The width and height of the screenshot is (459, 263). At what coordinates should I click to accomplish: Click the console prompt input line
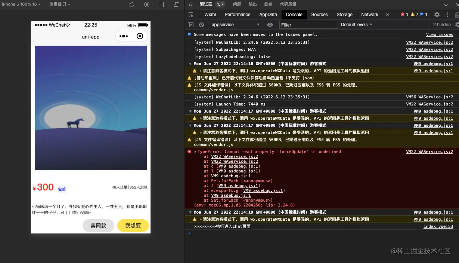pyautogui.click(x=323, y=233)
